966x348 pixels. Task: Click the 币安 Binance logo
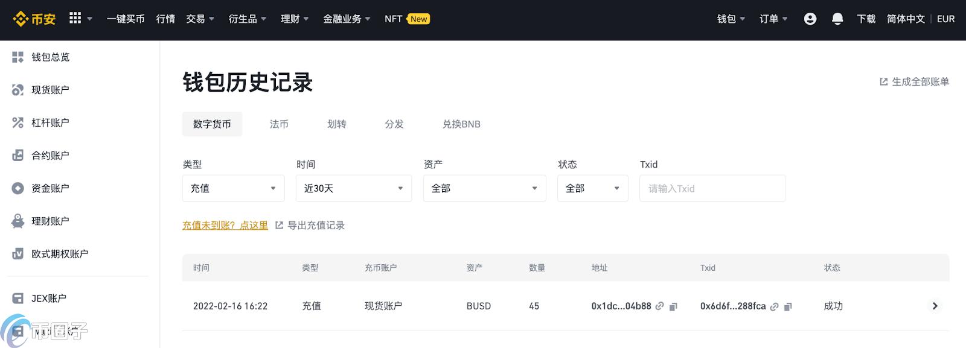(x=33, y=18)
